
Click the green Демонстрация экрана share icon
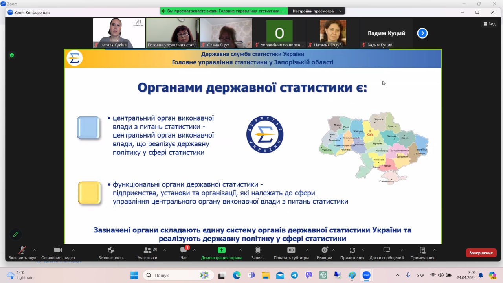[222, 250]
